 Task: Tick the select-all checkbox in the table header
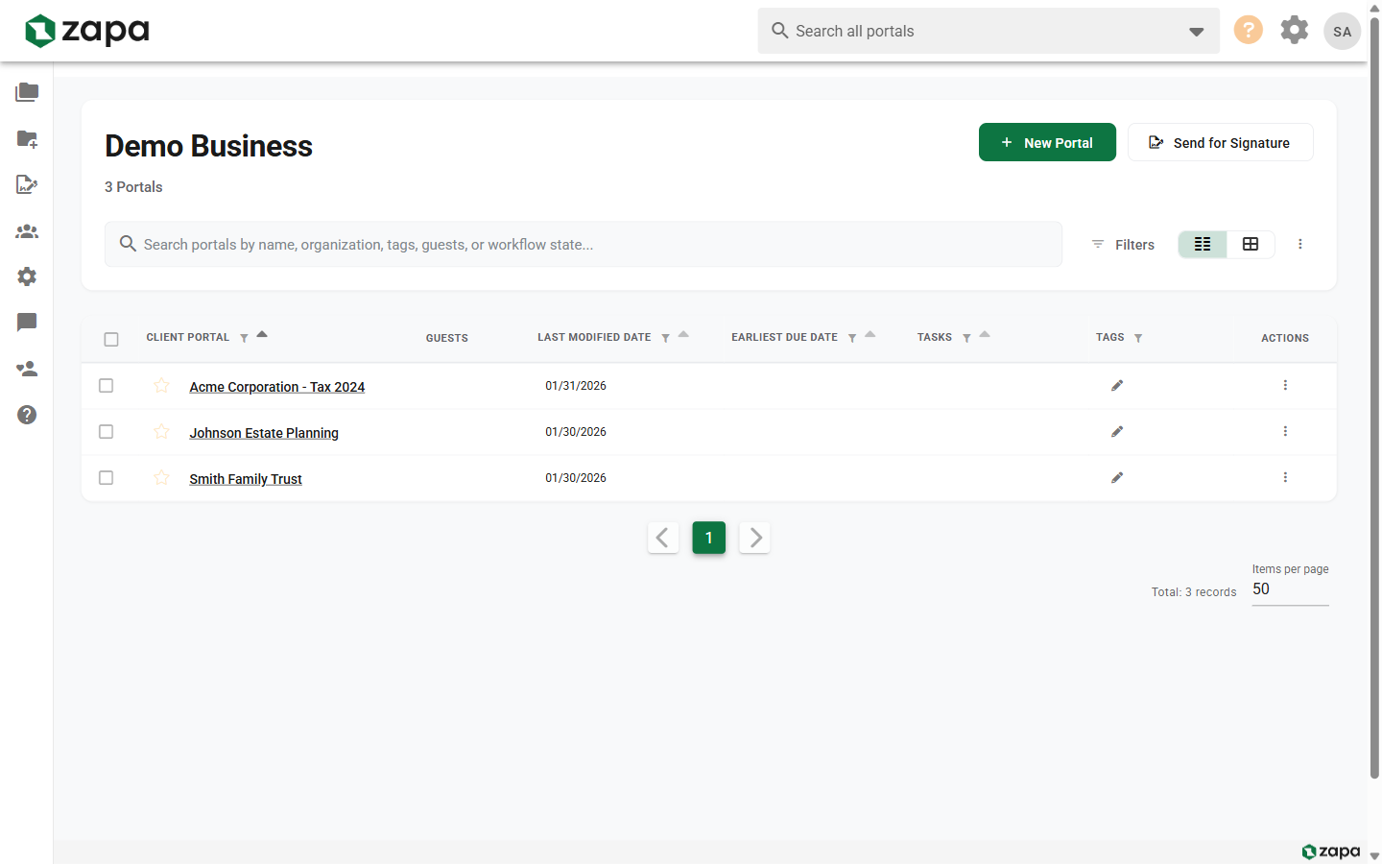111,339
